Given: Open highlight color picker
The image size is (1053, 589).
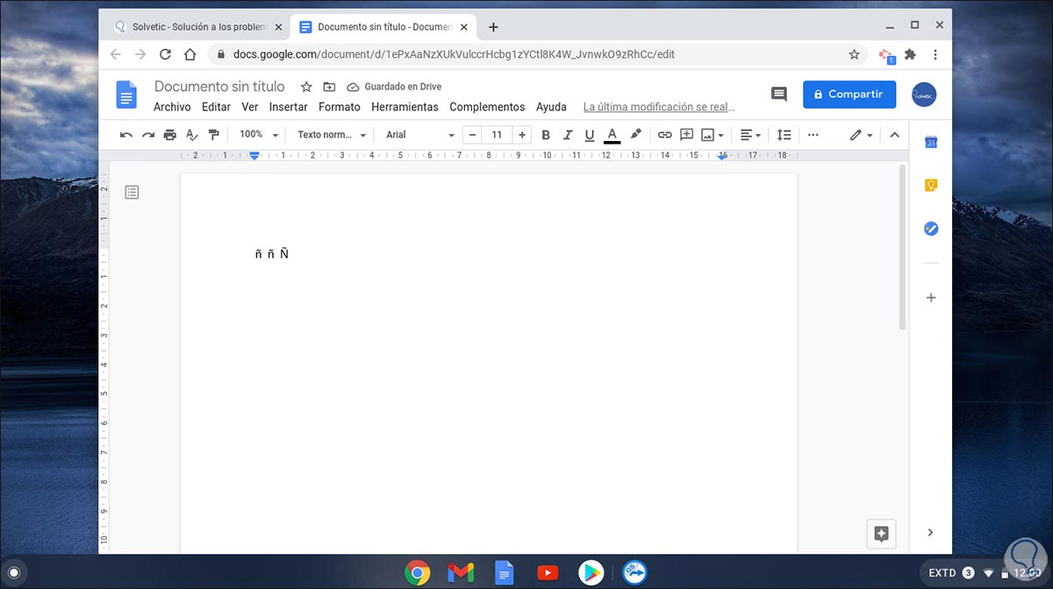Looking at the screenshot, I should tap(636, 135).
